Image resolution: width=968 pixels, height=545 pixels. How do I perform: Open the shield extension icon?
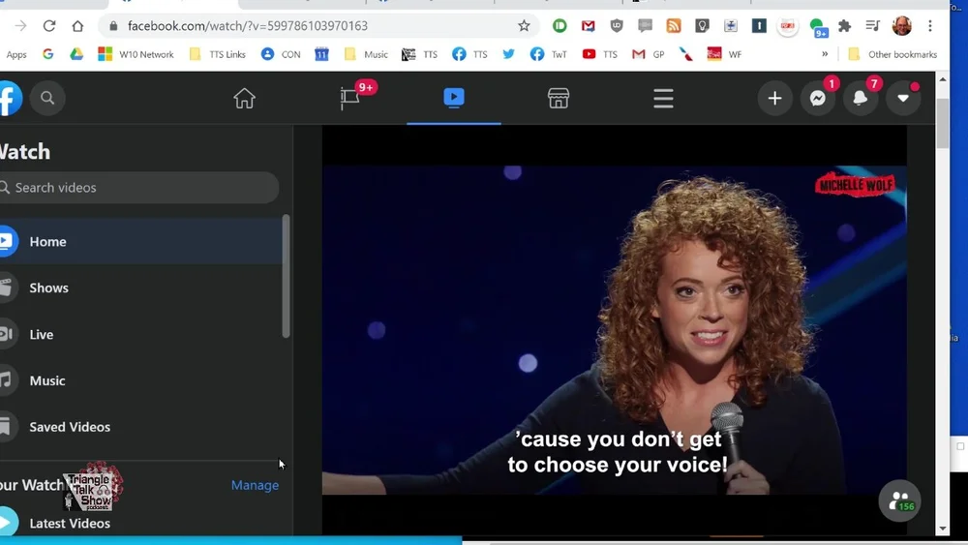point(616,26)
